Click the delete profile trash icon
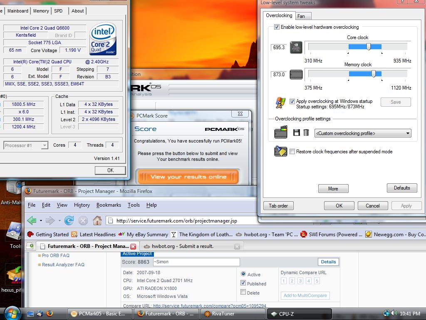 point(306,132)
